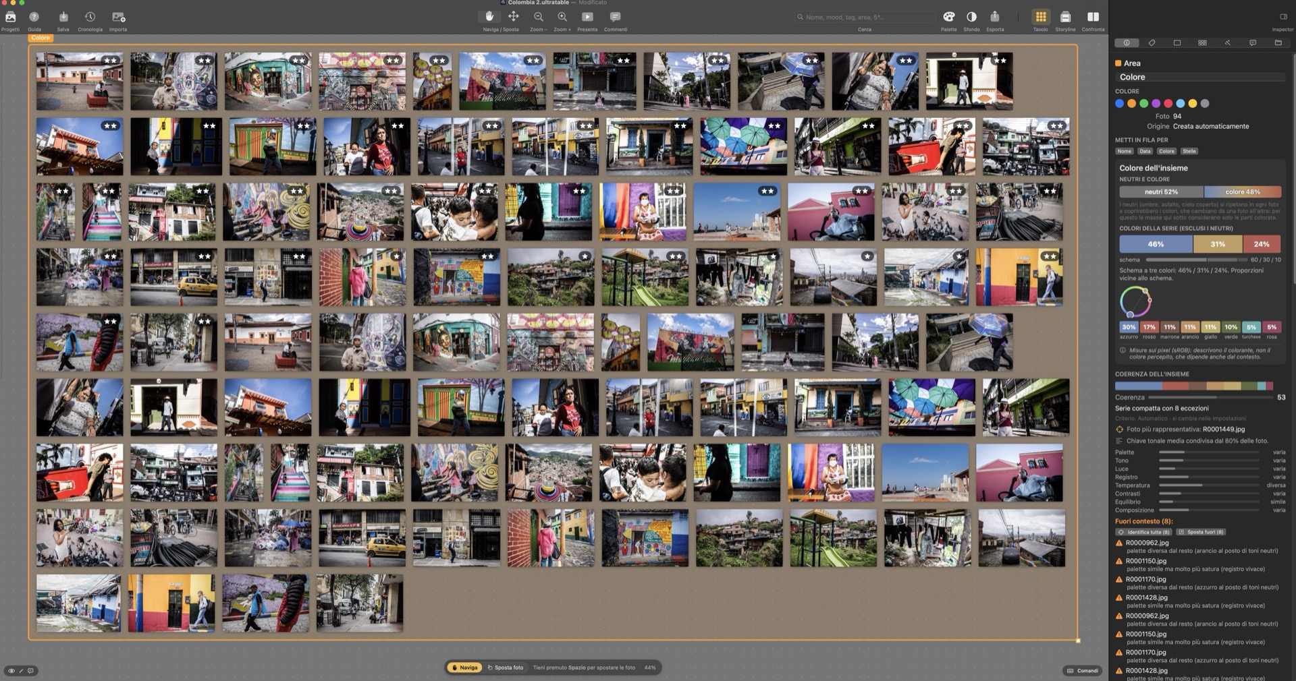1296x681 pixels.
Task: Pick the yellow area color swatch
Action: tap(1193, 103)
